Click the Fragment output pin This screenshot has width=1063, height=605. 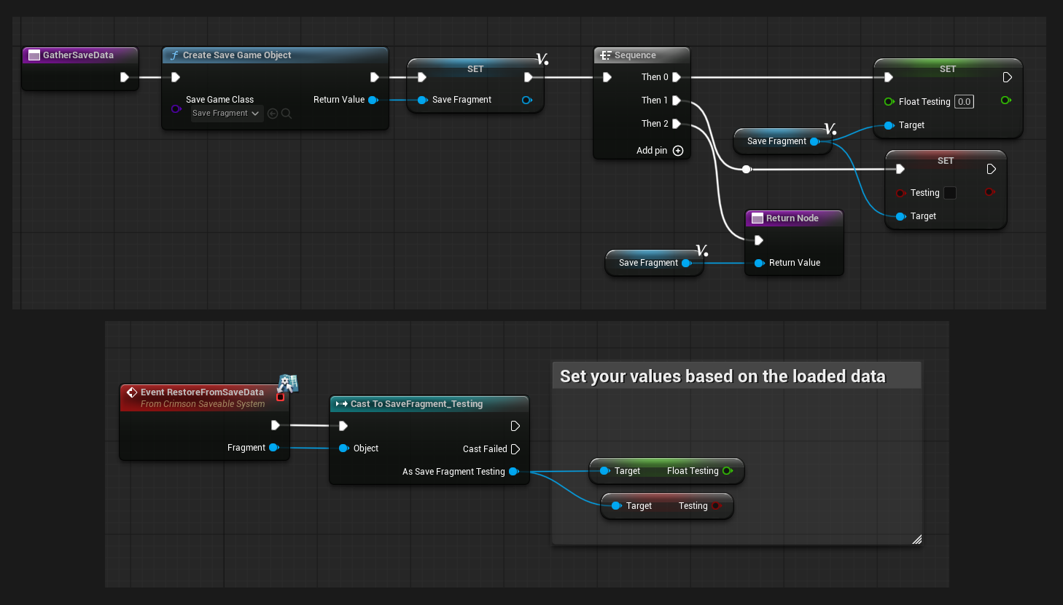pos(274,448)
